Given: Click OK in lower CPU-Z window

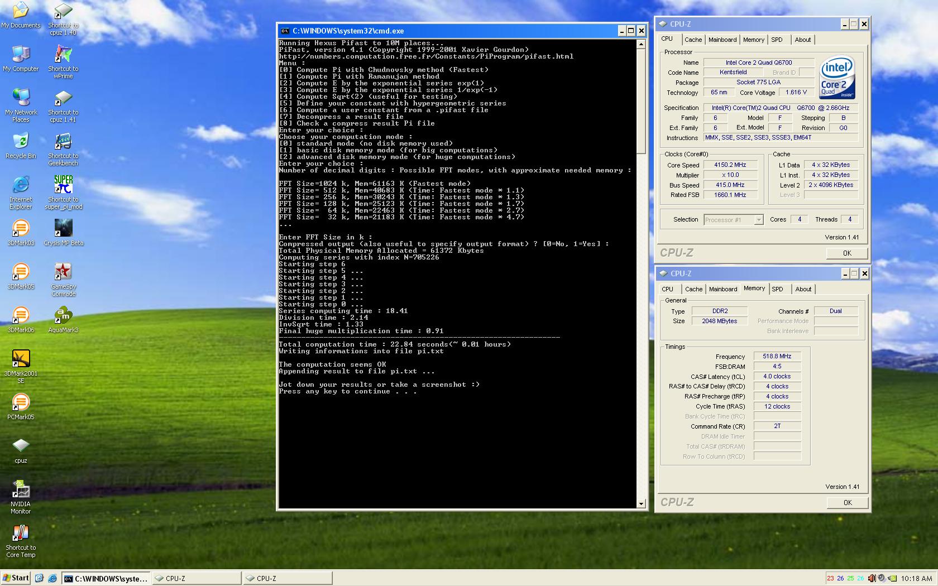Looking at the screenshot, I should [x=848, y=503].
